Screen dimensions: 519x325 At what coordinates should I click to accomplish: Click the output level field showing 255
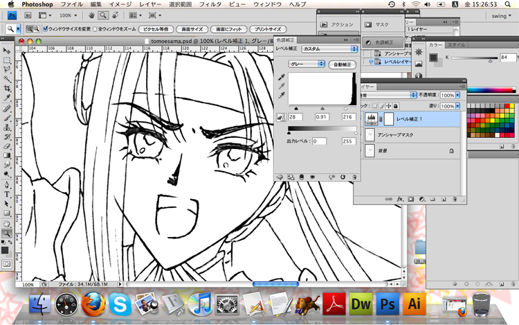click(x=349, y=141)
